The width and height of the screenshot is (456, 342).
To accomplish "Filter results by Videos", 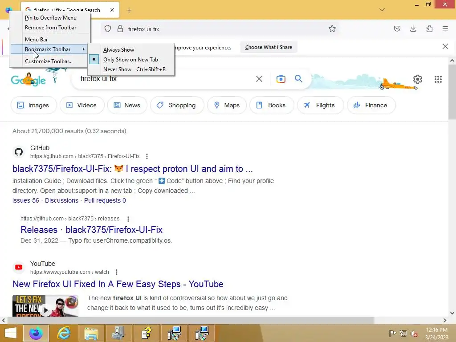I will [x=82, y=105].
